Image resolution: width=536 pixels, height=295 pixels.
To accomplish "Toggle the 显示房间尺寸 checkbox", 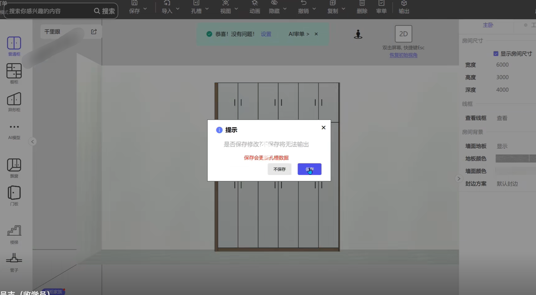I will [x=496, y=53].
